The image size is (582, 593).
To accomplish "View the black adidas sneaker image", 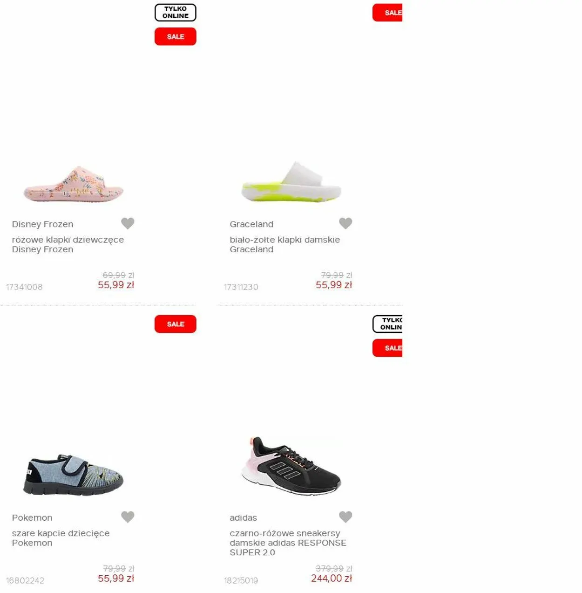I will [x=291, y=466].
